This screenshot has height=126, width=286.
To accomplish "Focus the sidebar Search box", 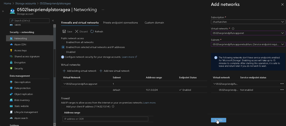I will click(x=29, y=21).
